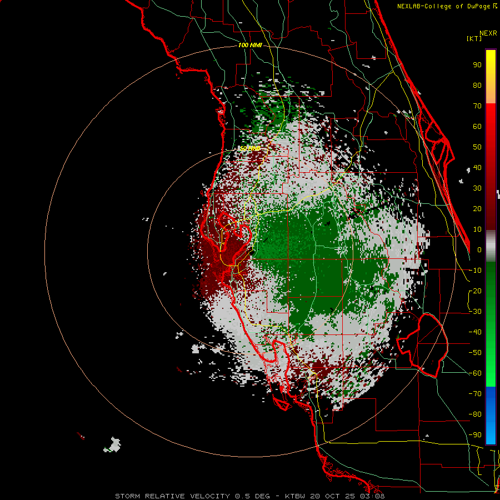
Task: Click the 0 knot scale label
Action: 479,249
